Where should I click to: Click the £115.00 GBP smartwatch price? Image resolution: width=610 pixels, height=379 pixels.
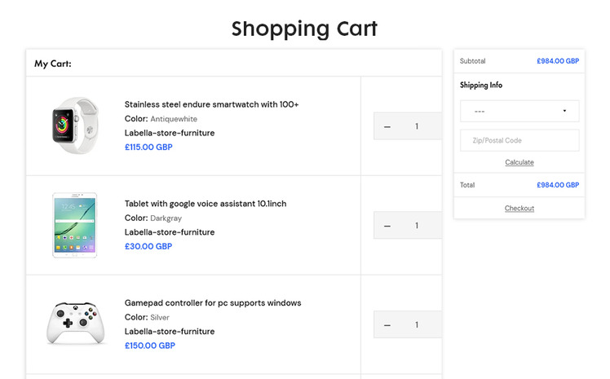point(148,147)
